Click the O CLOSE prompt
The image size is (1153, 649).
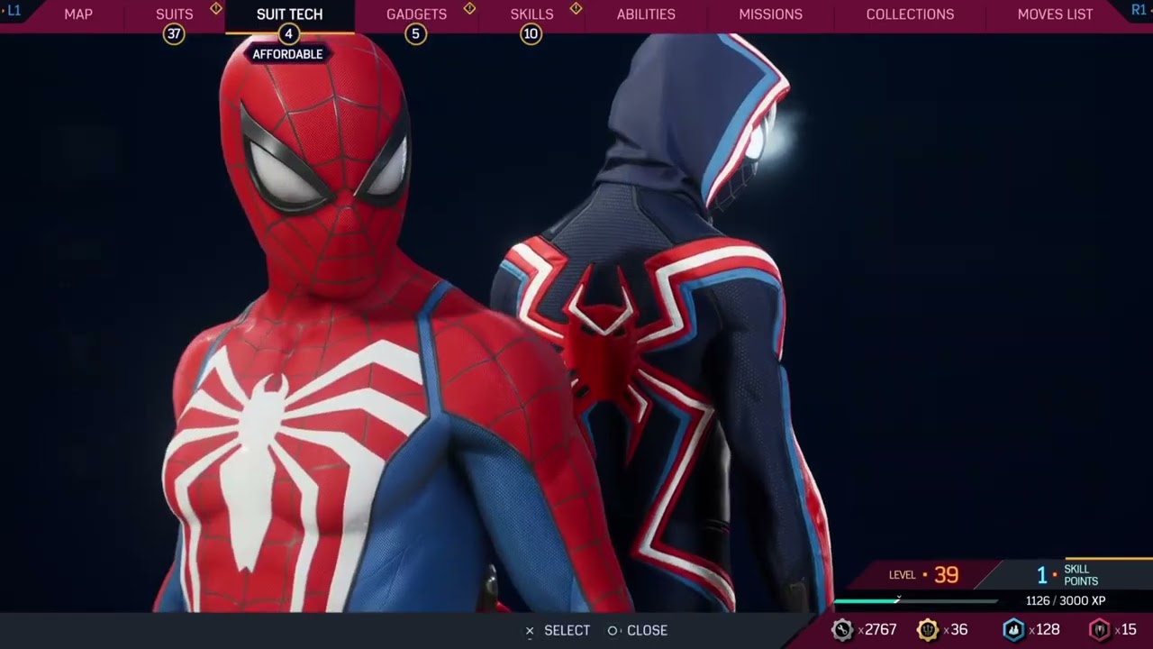click(637, 630)
